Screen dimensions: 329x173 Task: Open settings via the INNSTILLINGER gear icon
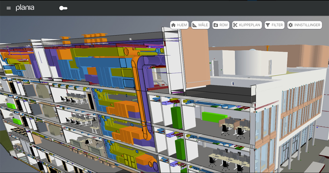tap(290, 25)
